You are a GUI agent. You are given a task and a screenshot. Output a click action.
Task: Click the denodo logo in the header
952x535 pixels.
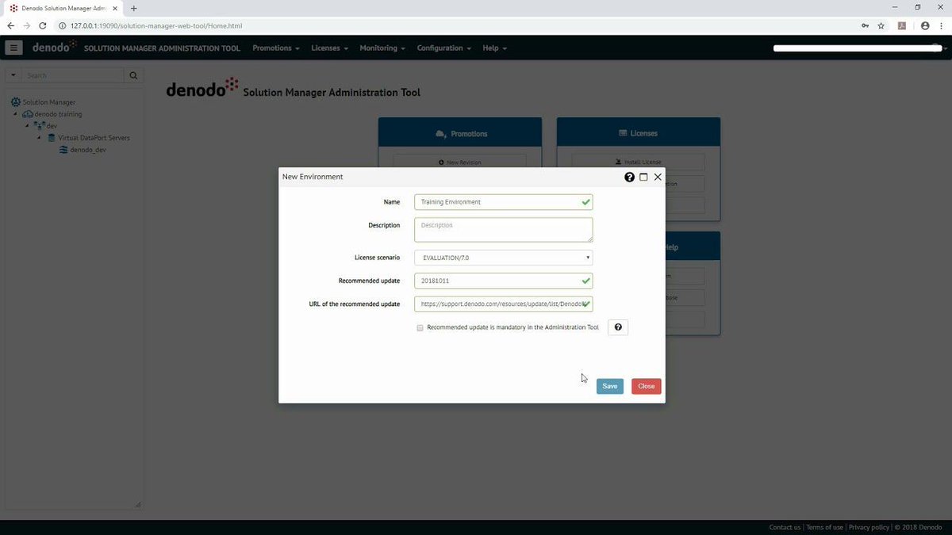point(52,47)
